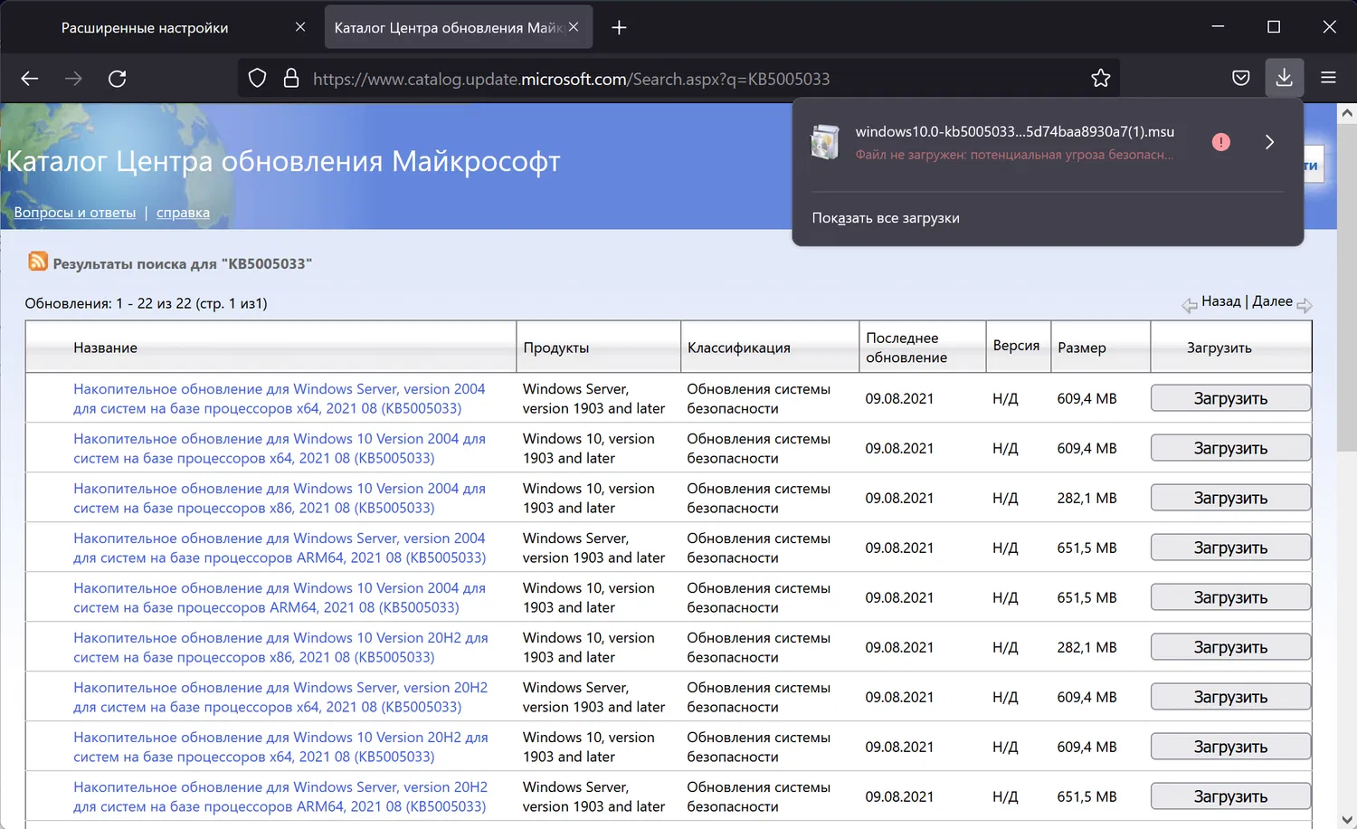Subscribe via the RSS feed icon
The width and height of the screenshot is (1357, 829).
pyautogui.click(x=38, y=262)
